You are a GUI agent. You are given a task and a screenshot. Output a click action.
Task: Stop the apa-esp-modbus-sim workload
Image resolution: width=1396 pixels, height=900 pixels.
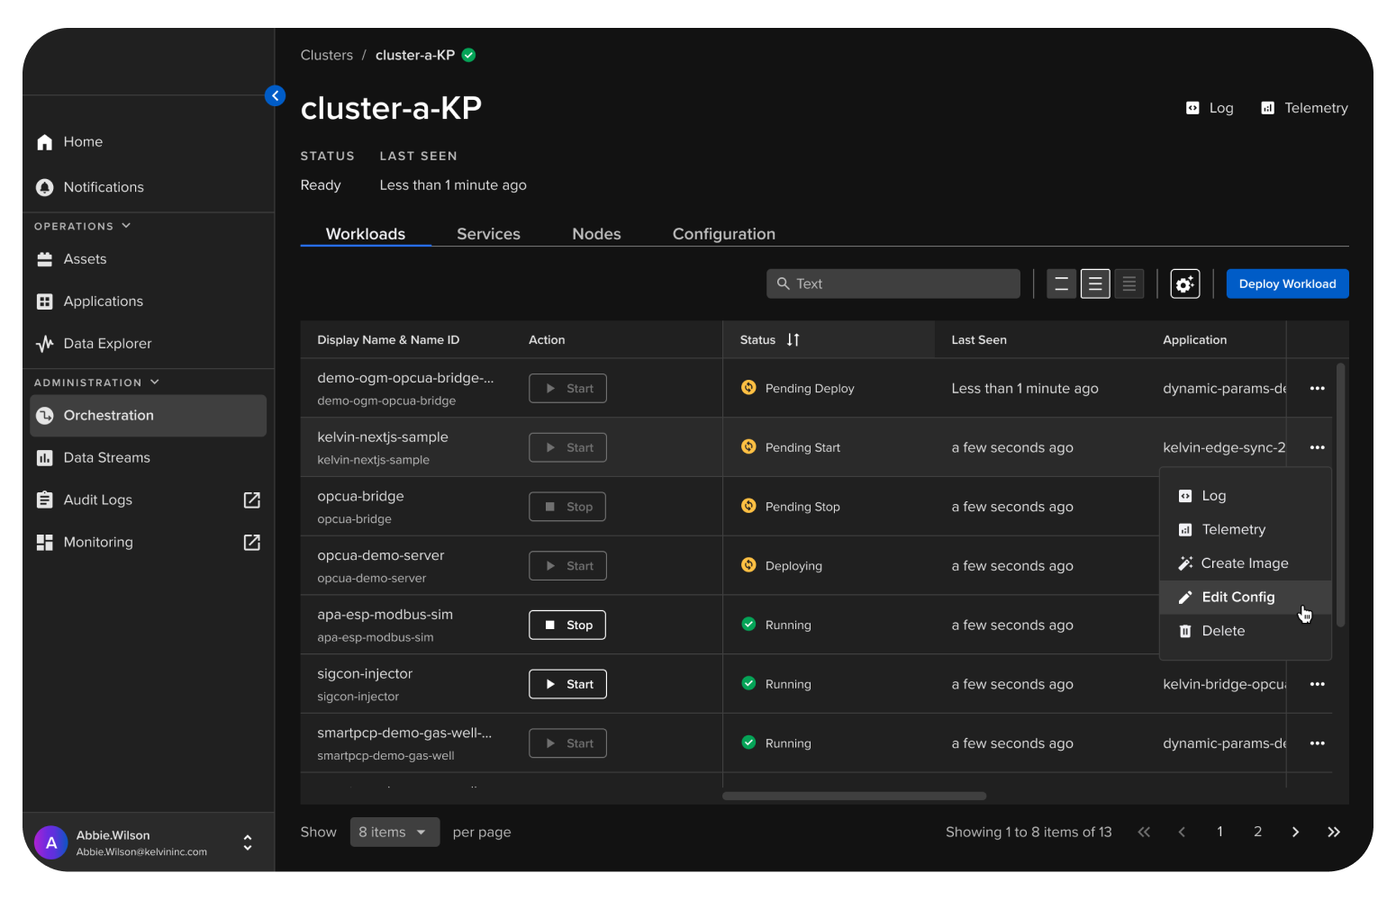[x=567, y=625]
